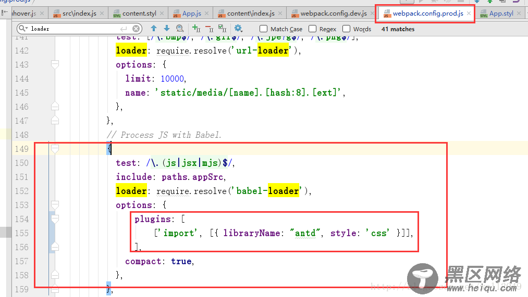This screenshot has width=528, height=297.
Task: Click the '41 matches' result count
Action: [398, 29]
